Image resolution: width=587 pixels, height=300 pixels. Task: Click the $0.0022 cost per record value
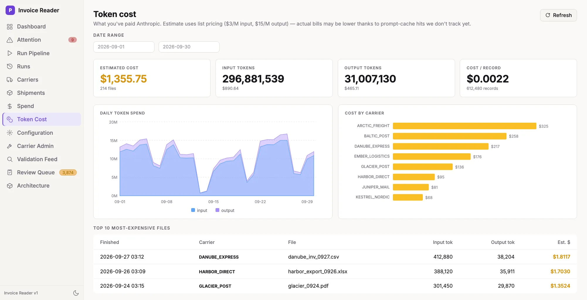tap(488, 79)
